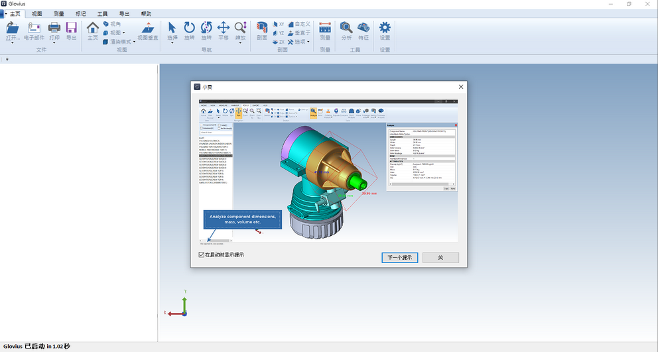Select the XY section plane
Viewport: 658px width, 352px height.
coord(278,24)
